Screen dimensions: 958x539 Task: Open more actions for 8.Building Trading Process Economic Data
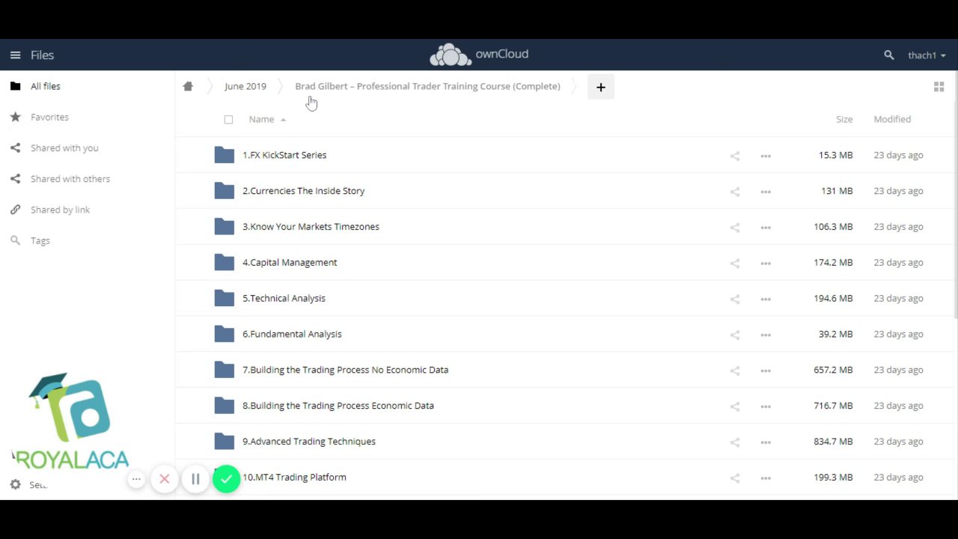(766, 406)
